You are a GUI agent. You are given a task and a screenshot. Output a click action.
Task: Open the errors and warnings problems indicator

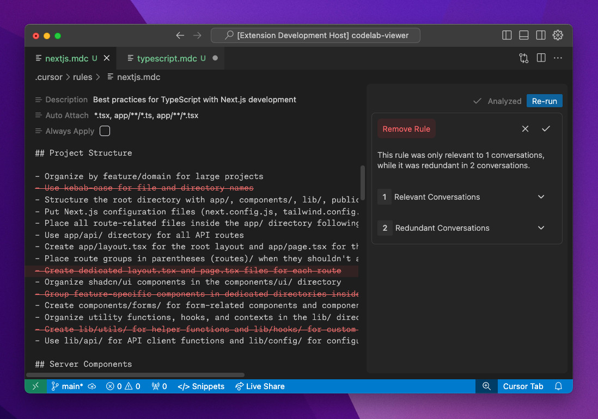(x=123, y=386)
